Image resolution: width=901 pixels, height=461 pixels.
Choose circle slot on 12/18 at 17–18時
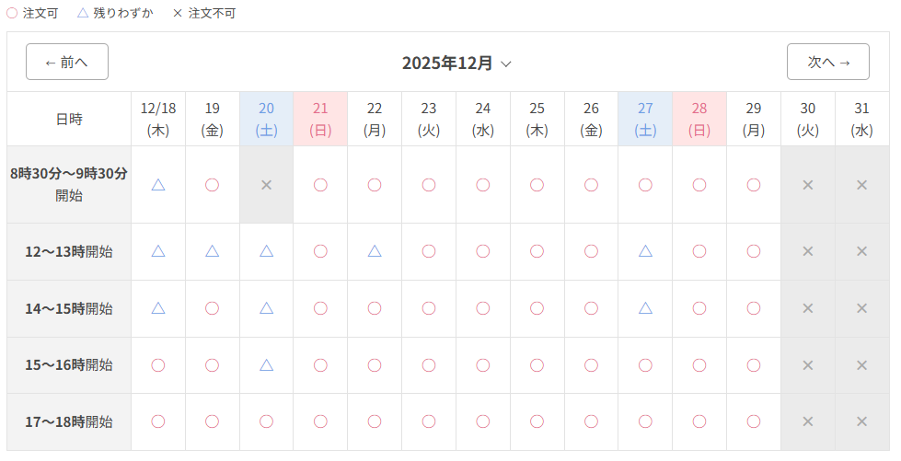(158, 421)
